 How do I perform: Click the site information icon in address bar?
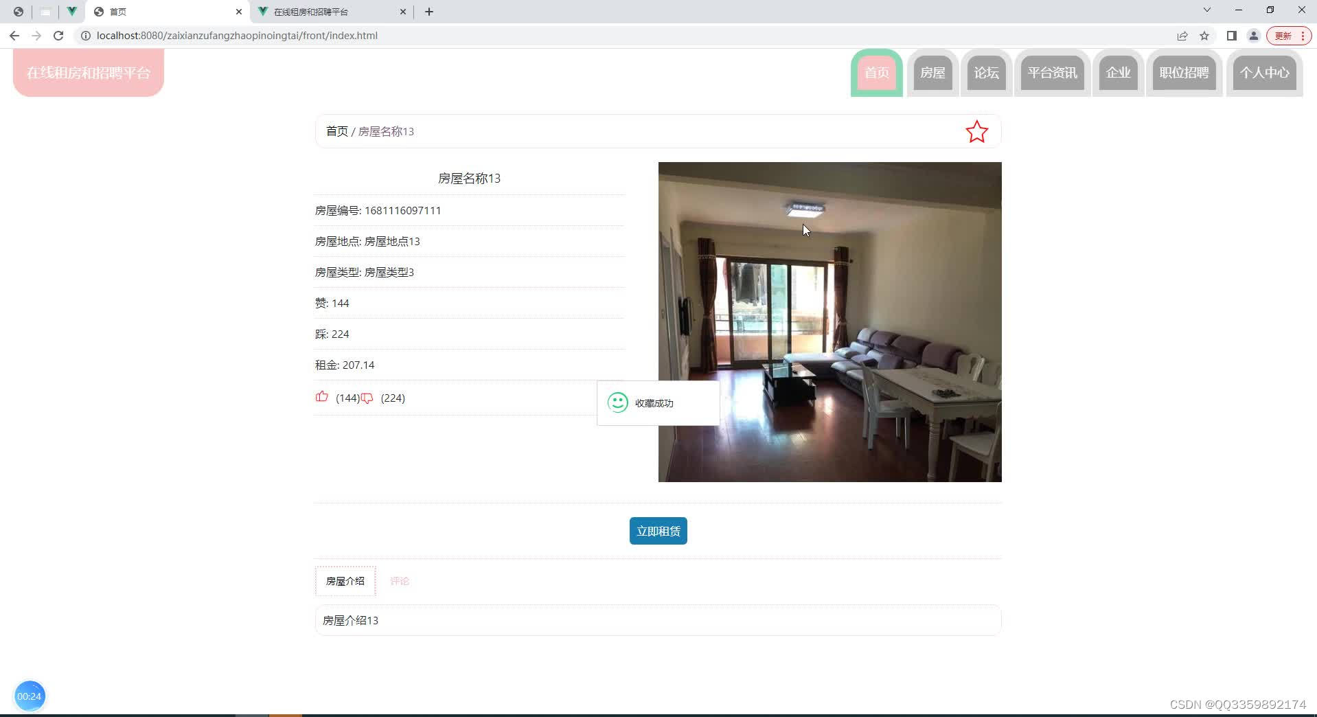coord(86,36)
